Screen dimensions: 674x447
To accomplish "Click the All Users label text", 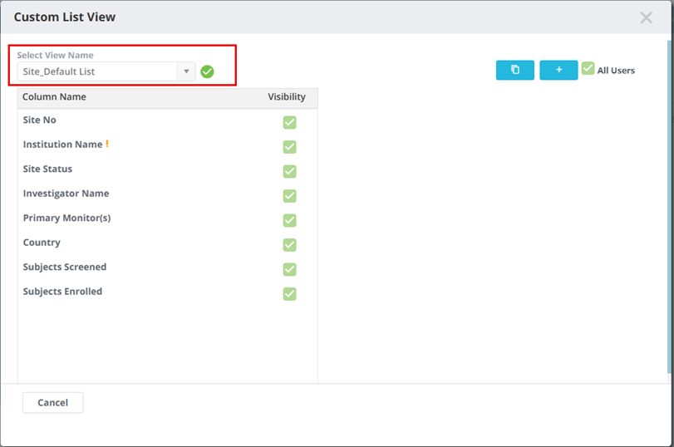I will (616, 71).
